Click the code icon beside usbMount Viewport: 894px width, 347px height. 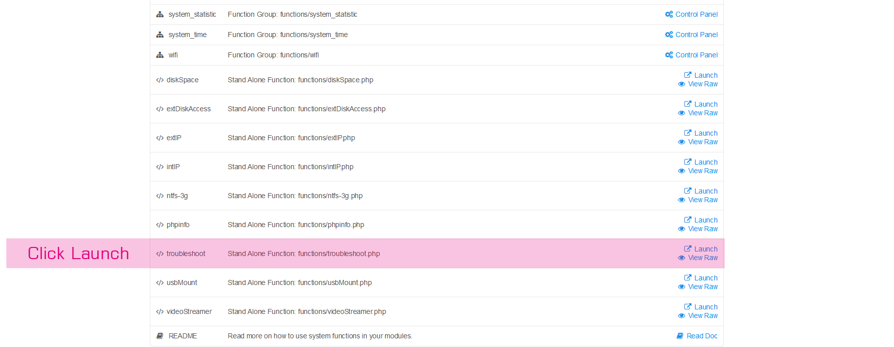[x=160, y=283]
